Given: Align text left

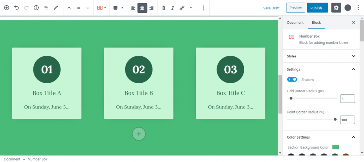Looking at the screenshot, I should (x=133, y=8).
